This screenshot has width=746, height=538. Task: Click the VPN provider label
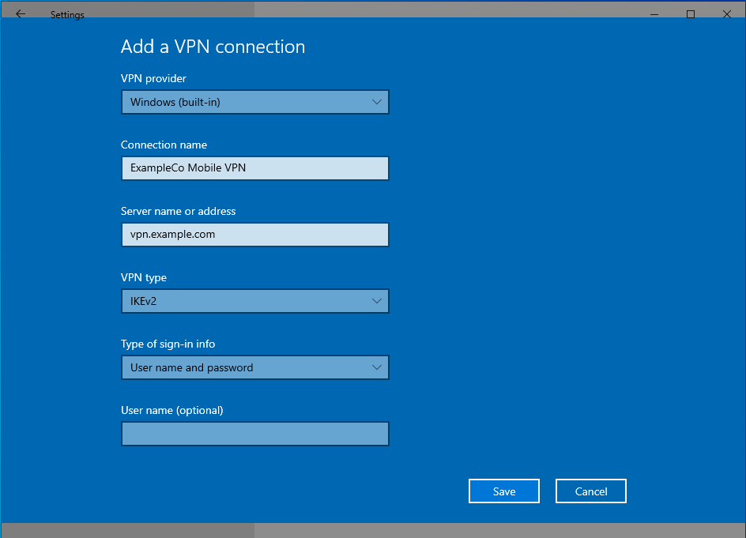point(153,78)
